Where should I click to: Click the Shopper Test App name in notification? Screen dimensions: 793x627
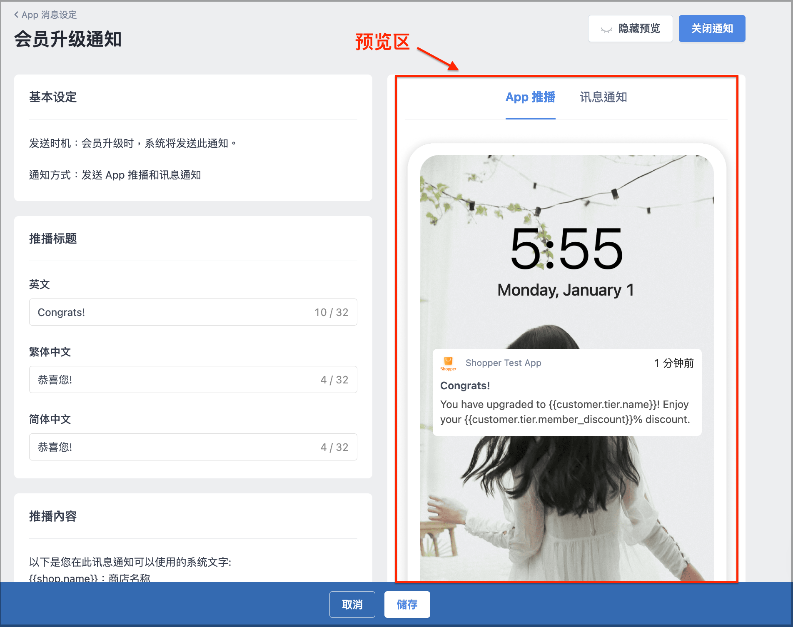point(503,363)
